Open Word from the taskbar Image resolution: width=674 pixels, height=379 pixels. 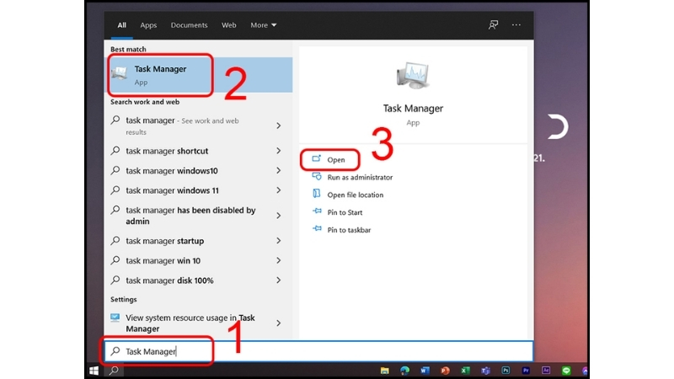(425, 371)
